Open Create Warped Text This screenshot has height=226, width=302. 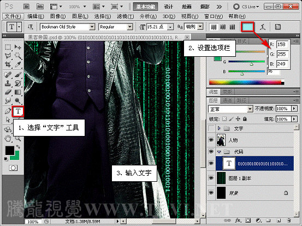click(263, 27)
